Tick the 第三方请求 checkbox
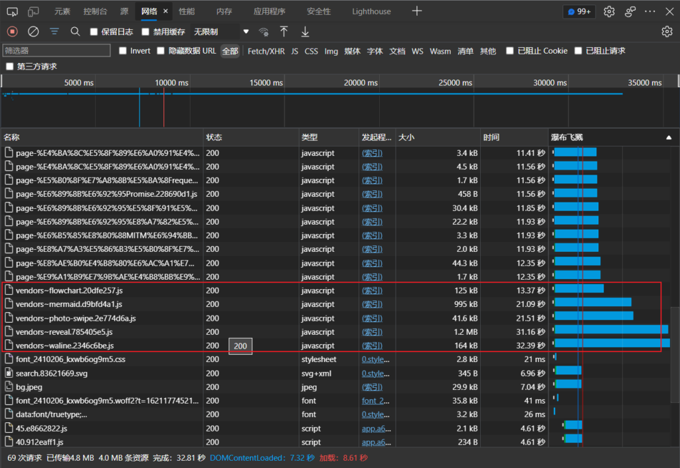The width and height of the screenshot is (680, 468). 9,66
